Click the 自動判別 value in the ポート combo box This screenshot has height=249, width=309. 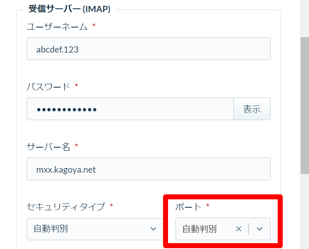point(199,229)
